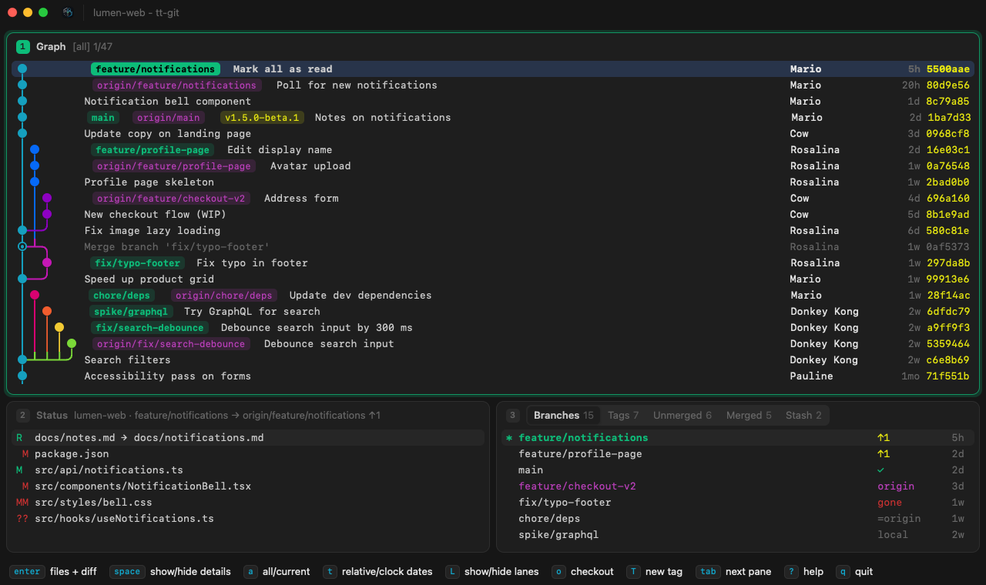Click the orange node for 'Try GraphQL for search'

click(47, 311)
